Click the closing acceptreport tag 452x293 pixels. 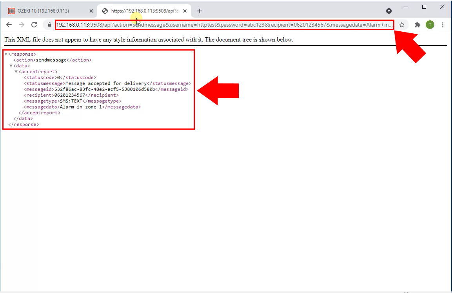[40, 113]
